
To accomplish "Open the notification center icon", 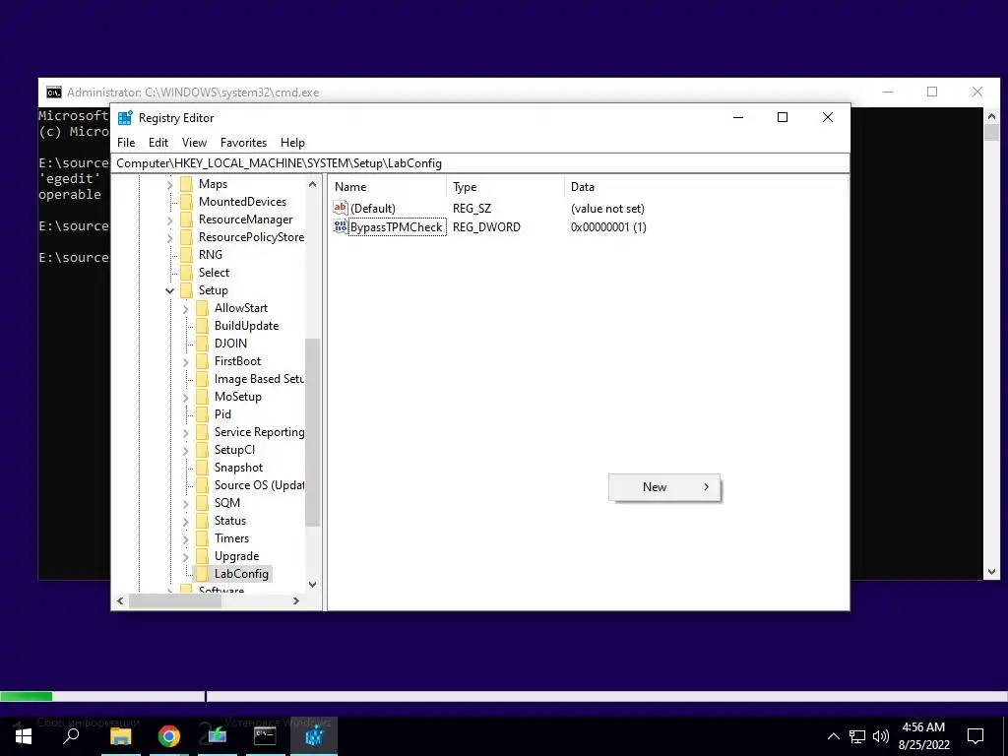I will (976, 736).
